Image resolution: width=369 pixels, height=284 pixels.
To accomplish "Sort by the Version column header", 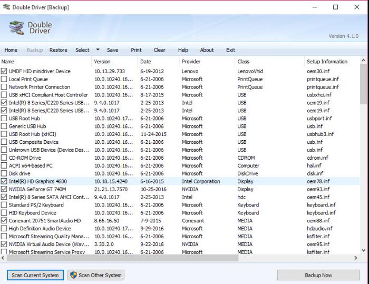I will [114, 62].
